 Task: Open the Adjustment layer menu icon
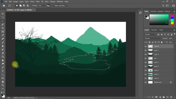click(160, 97)
